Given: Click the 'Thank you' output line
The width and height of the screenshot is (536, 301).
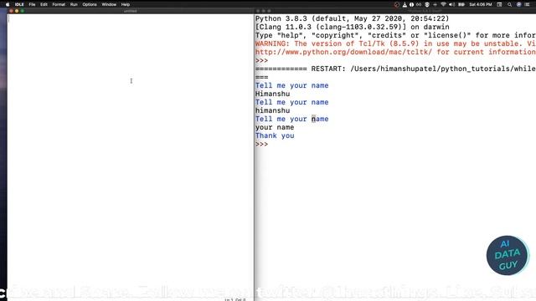Looking at the screenshot, I should [275, 135].
